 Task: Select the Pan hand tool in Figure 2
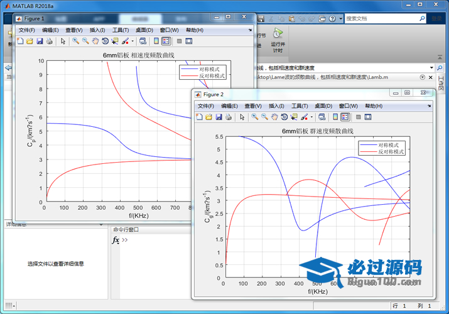click(x=275, y=117)
